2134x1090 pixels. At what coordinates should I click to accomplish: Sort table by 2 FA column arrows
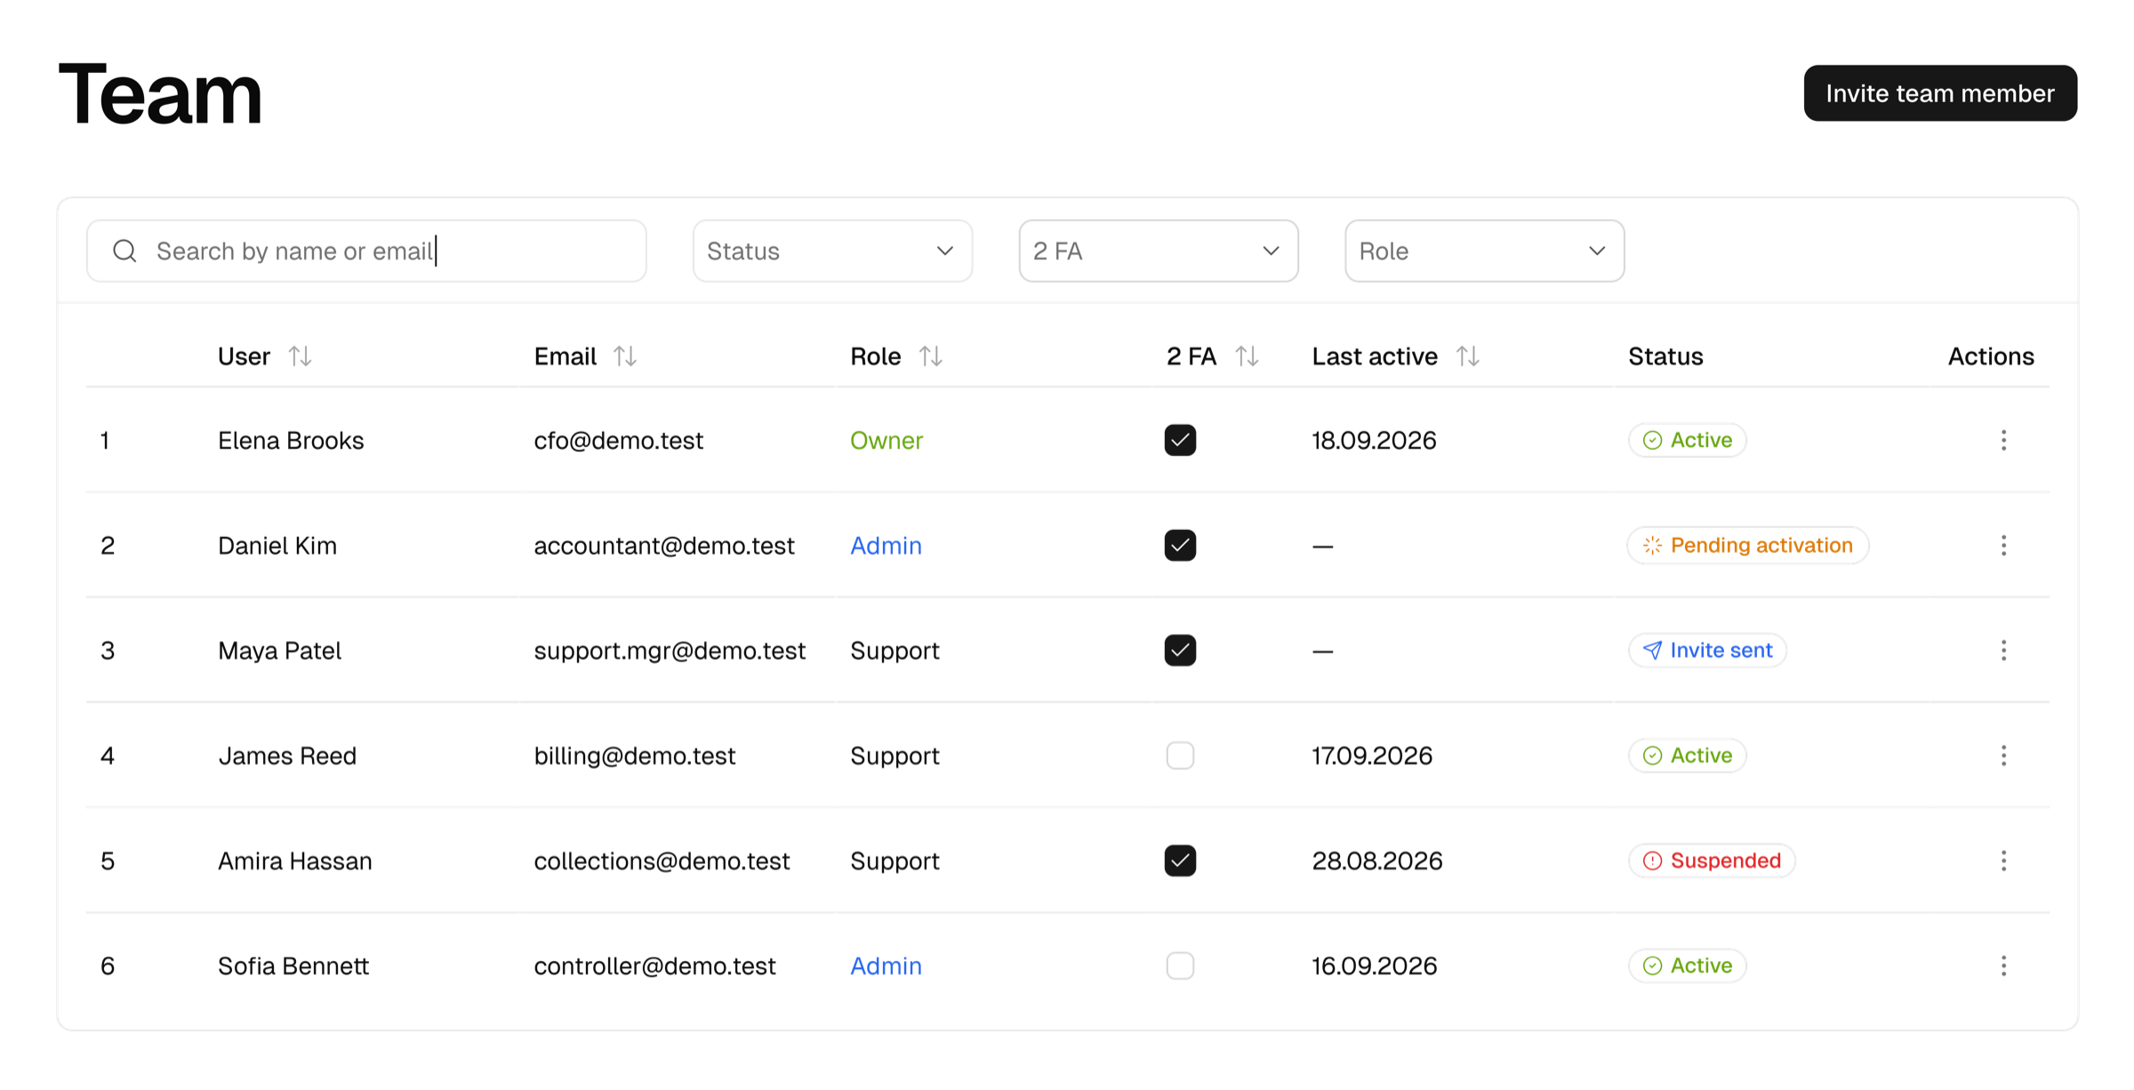click(x=1247, y=357)
